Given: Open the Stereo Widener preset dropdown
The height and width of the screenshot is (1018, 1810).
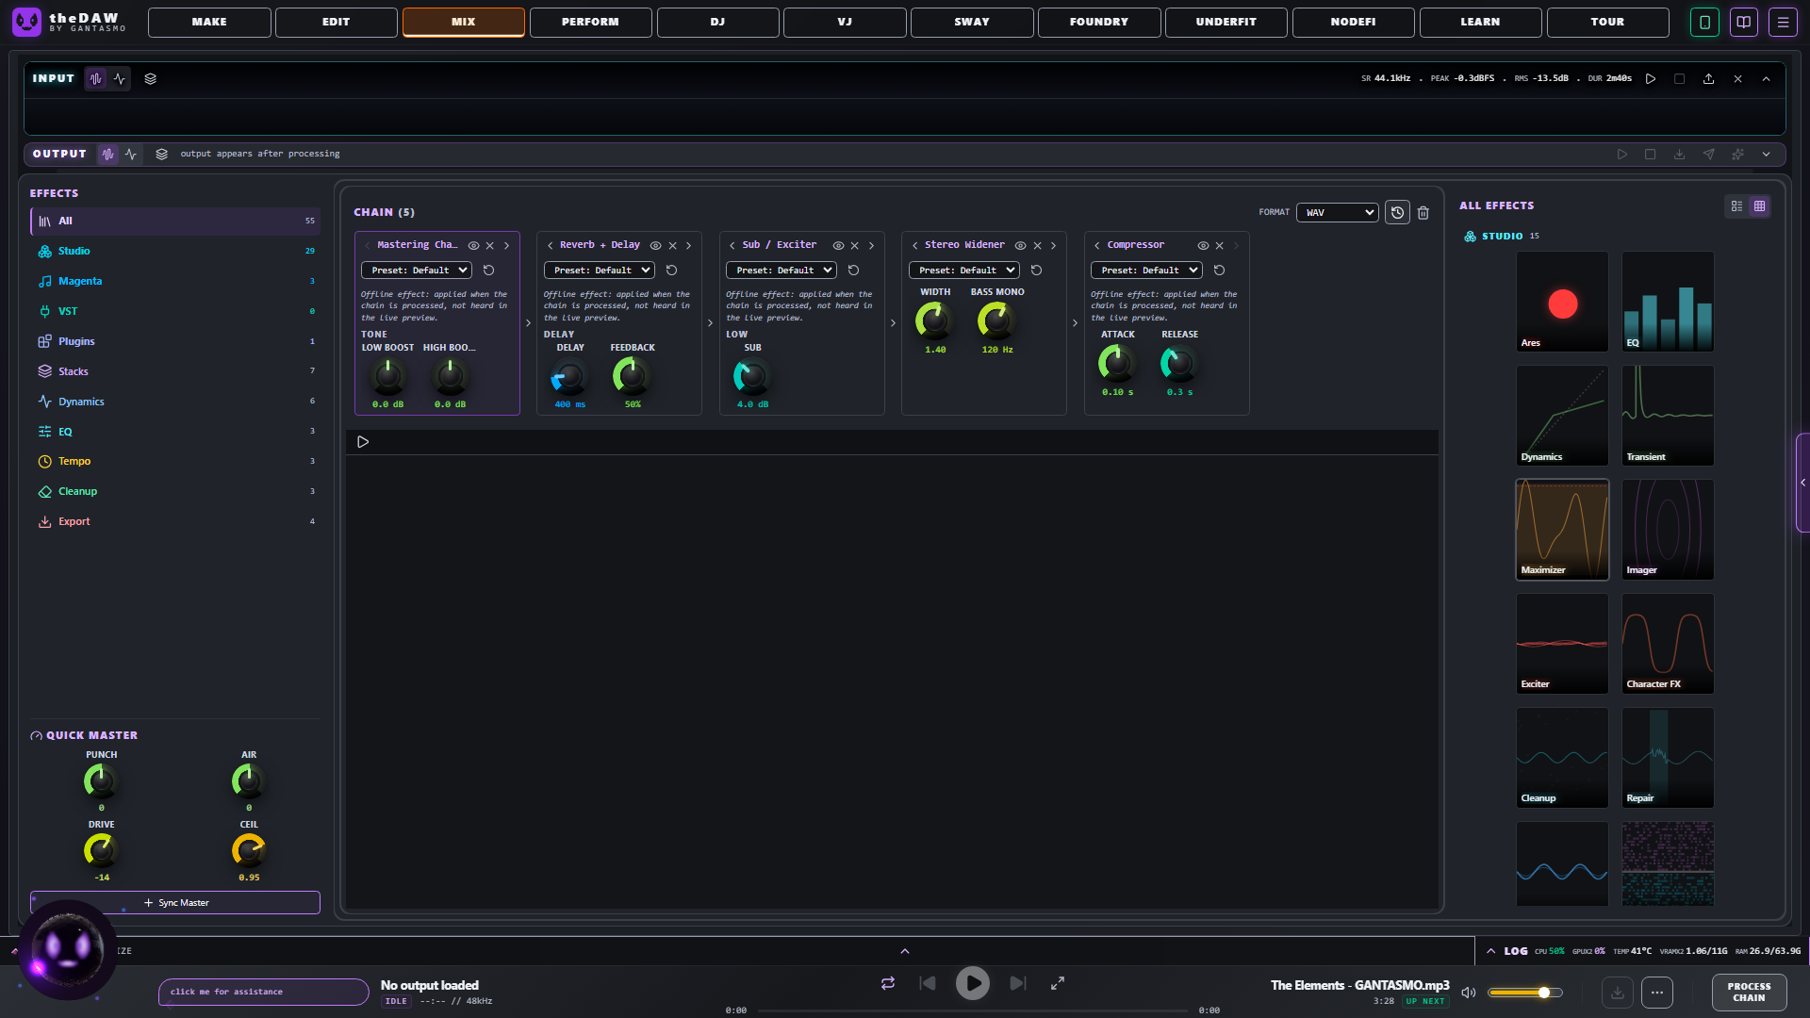Looking at the screenshot, I should point(963,271).
